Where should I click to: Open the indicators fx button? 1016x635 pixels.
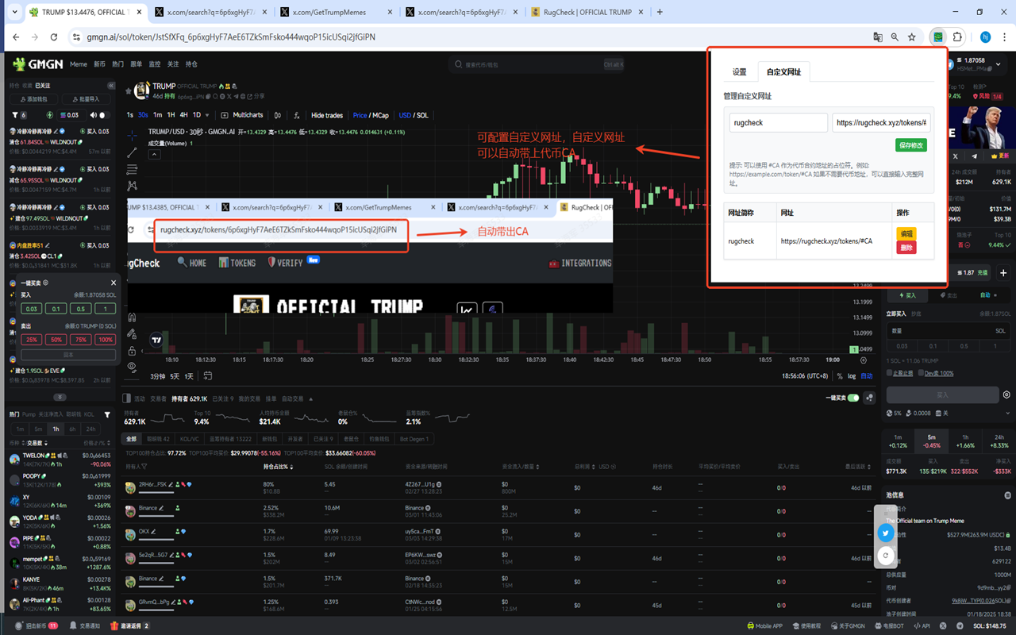pyautogui.click(x=296, y=115)
